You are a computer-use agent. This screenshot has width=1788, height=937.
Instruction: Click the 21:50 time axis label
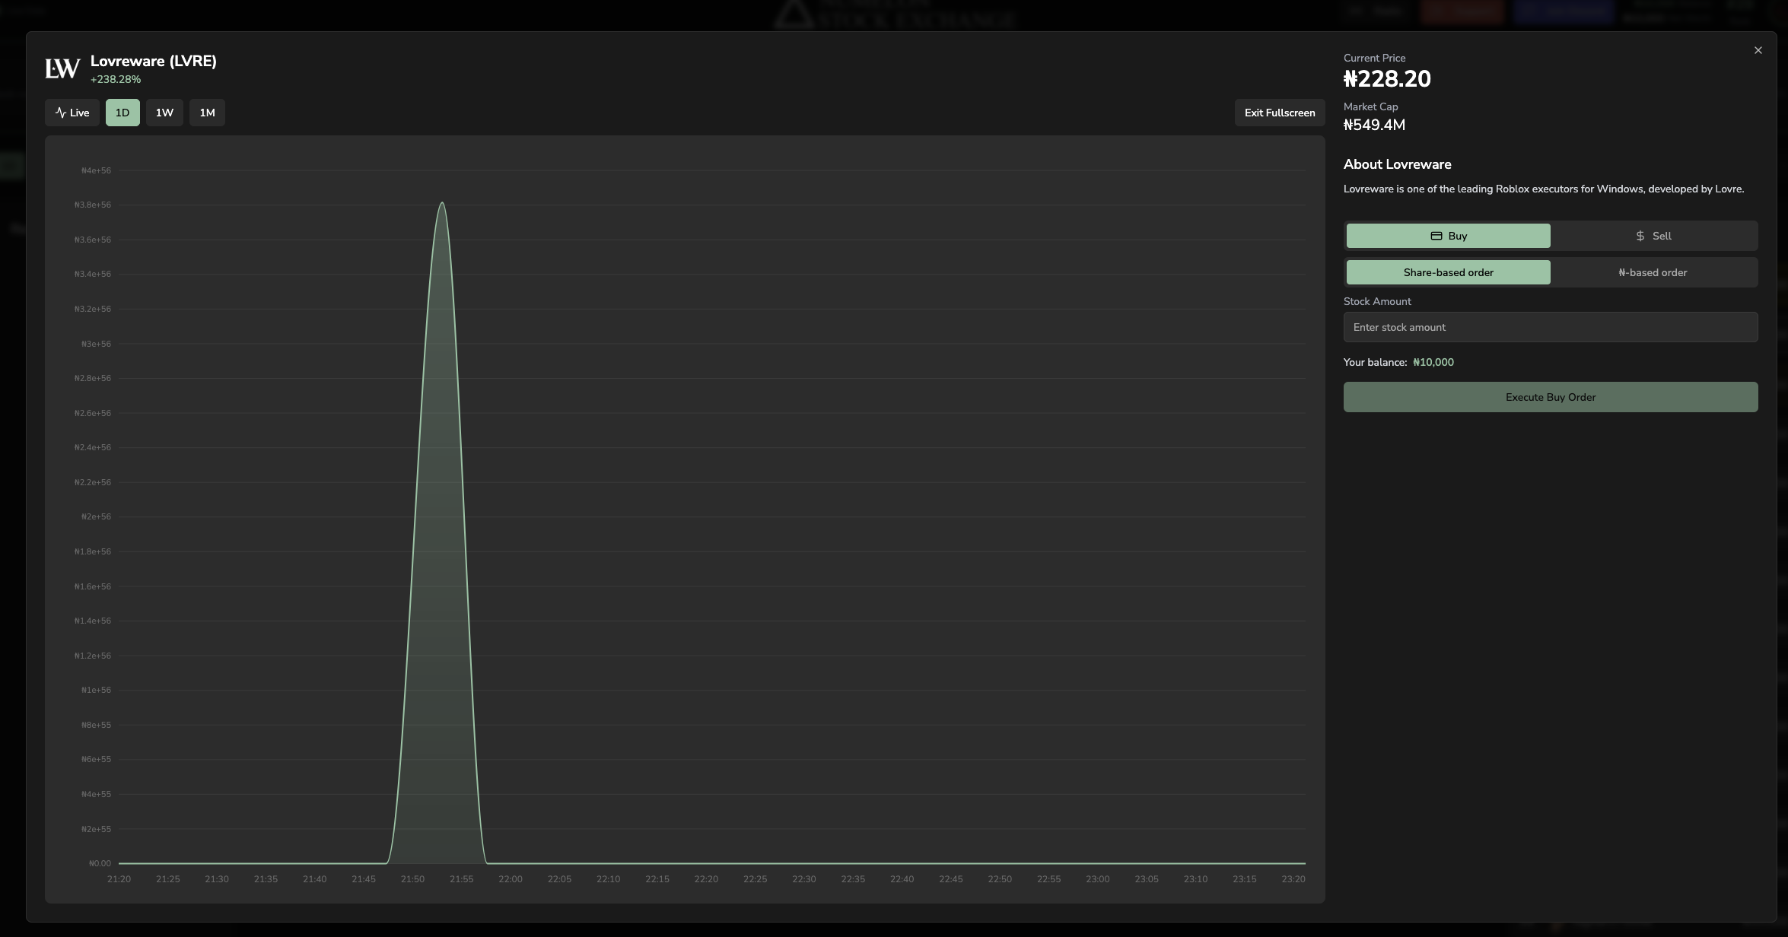[x=412, y=879]
